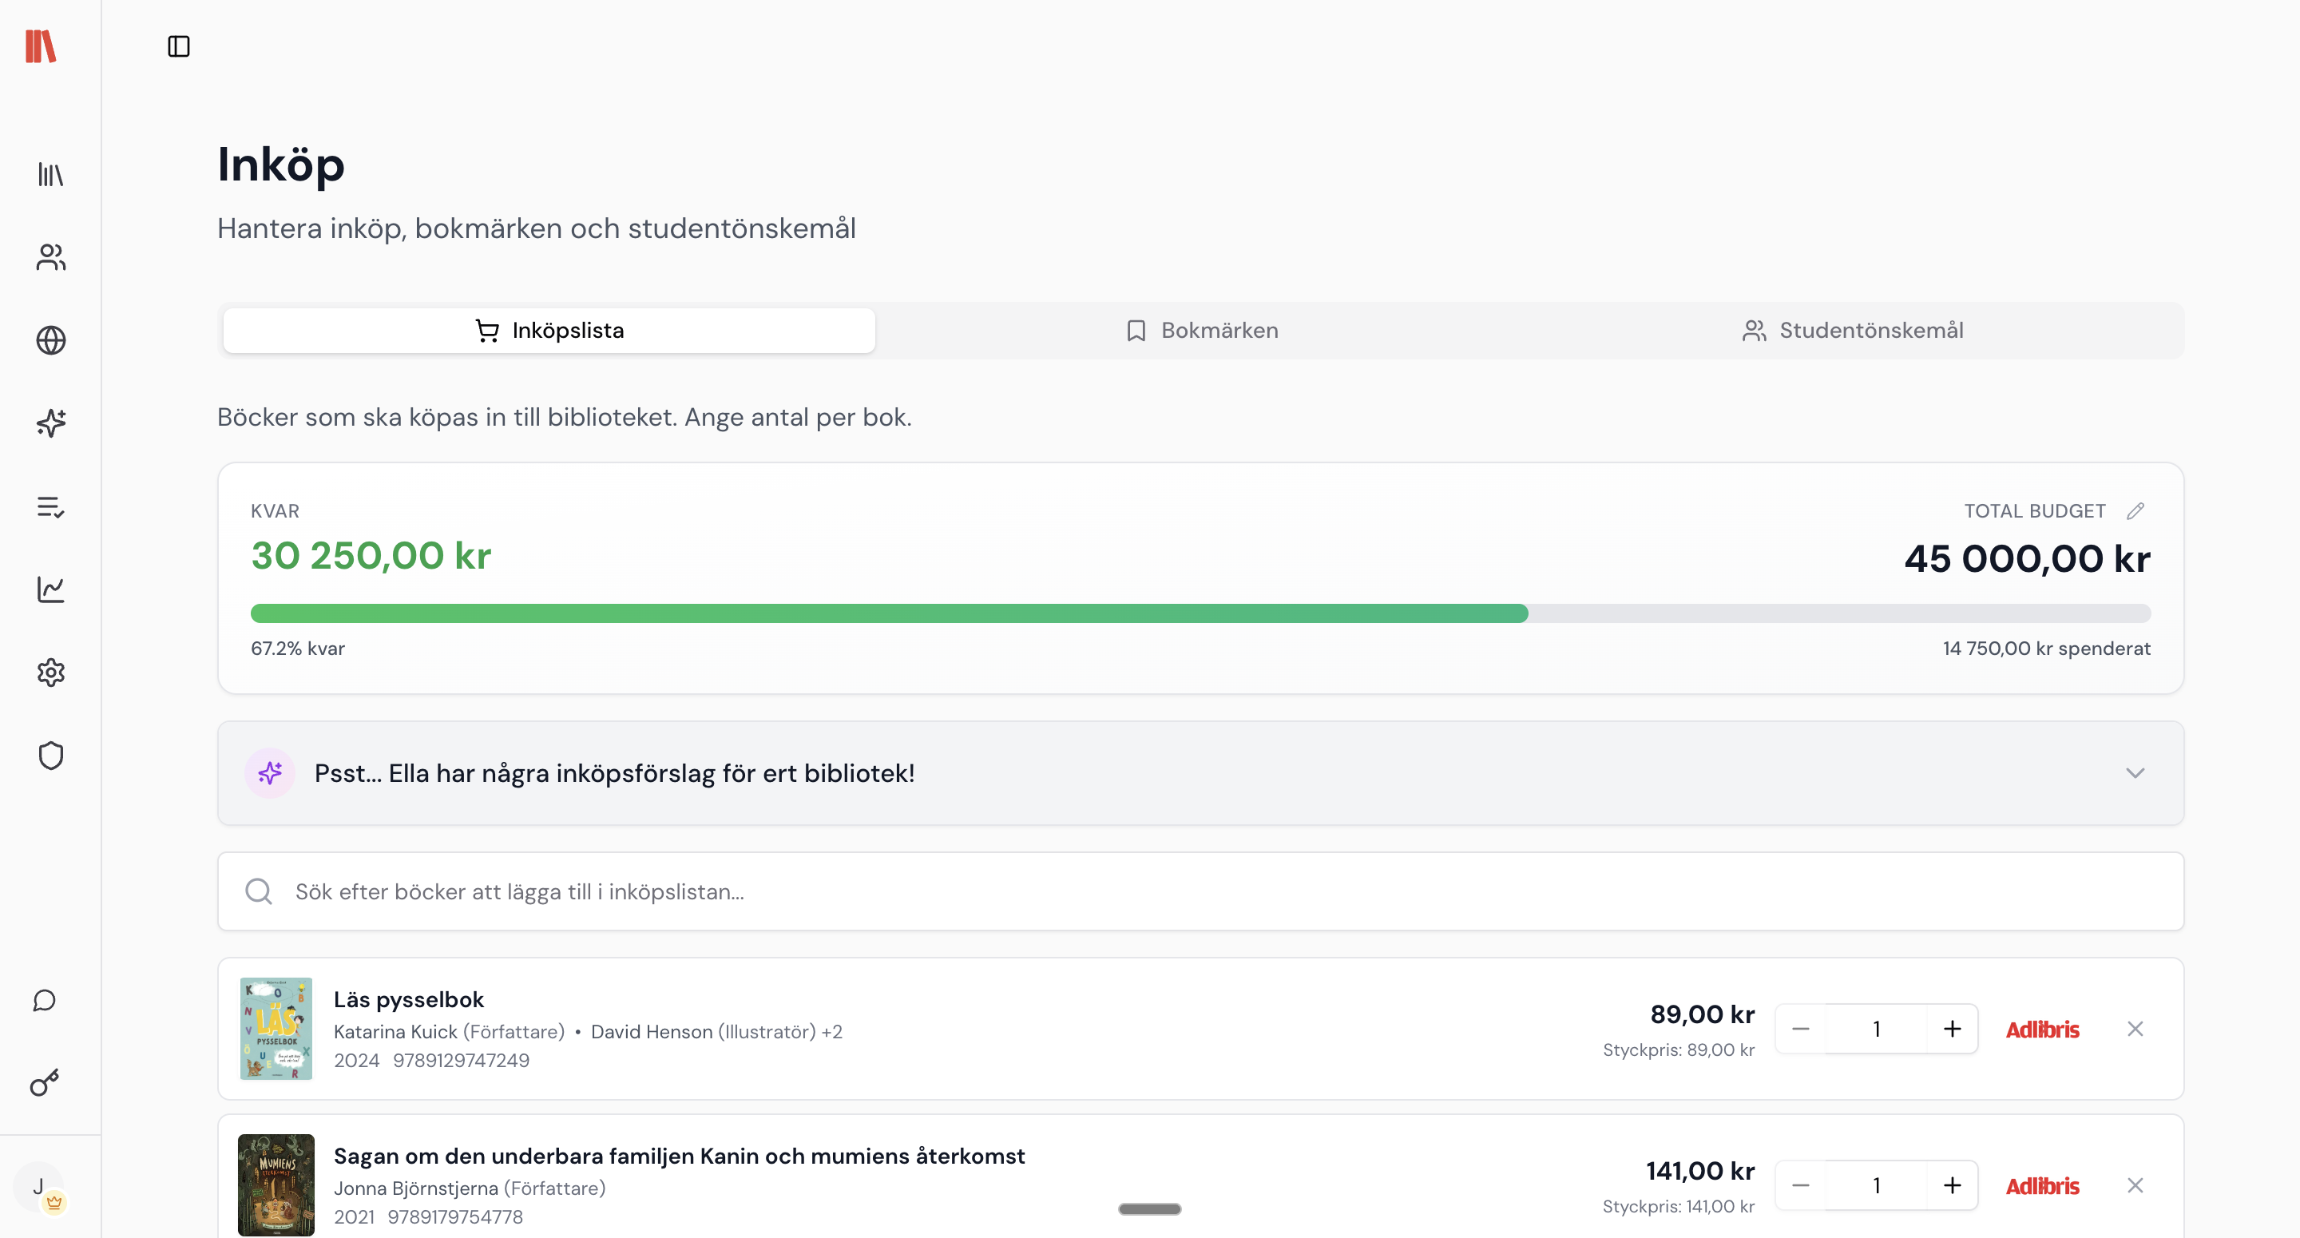Switch to the Bokmärken tab

point(1201,331)
